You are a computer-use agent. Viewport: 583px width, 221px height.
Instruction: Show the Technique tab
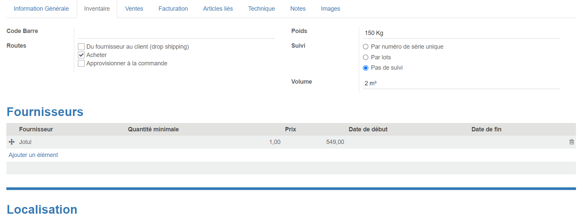(262, 9)
